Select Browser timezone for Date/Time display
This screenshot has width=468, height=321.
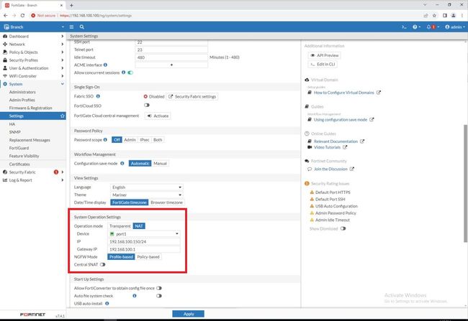coord(166,203)
